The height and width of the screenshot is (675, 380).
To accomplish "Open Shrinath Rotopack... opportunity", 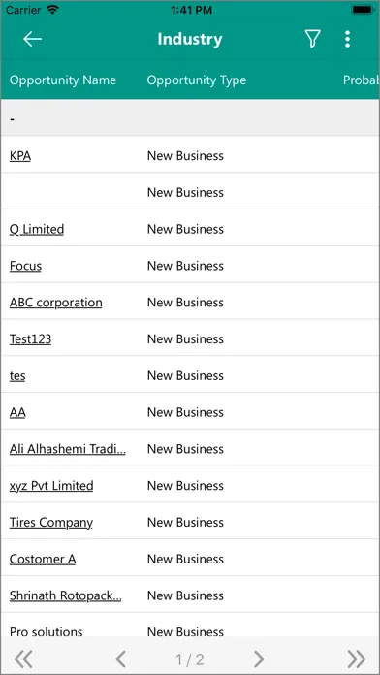I will [65, 595].
